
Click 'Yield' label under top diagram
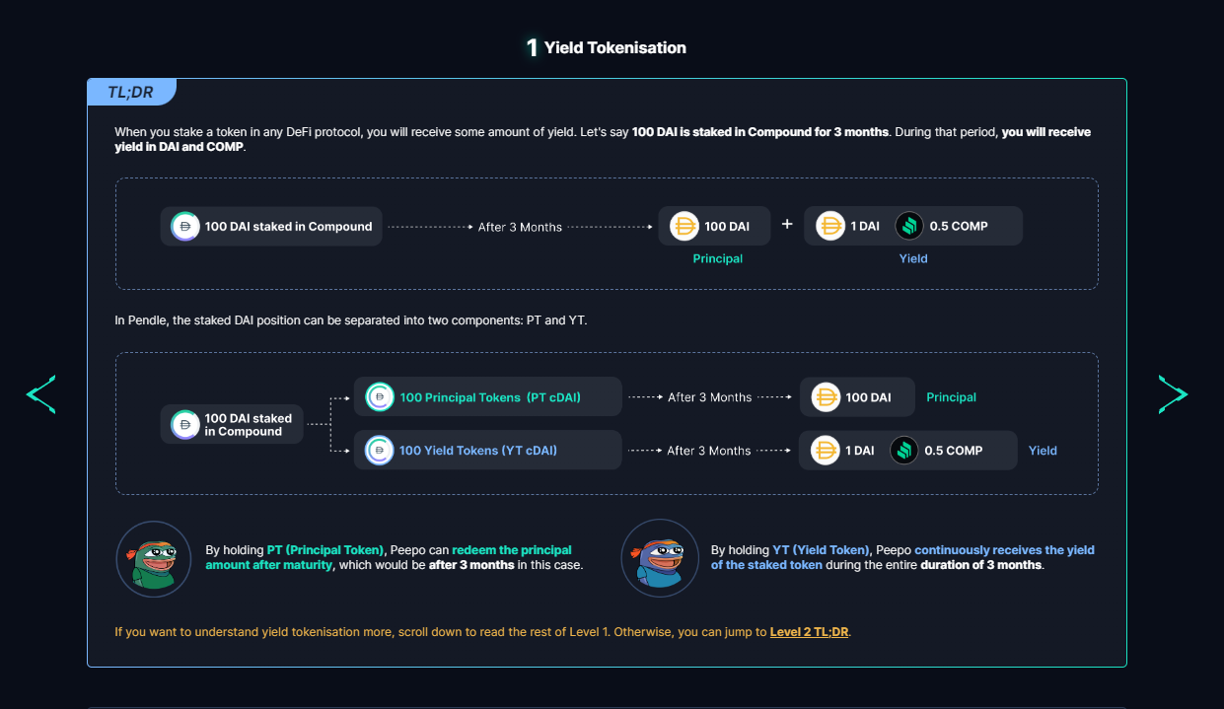(913, 258)
